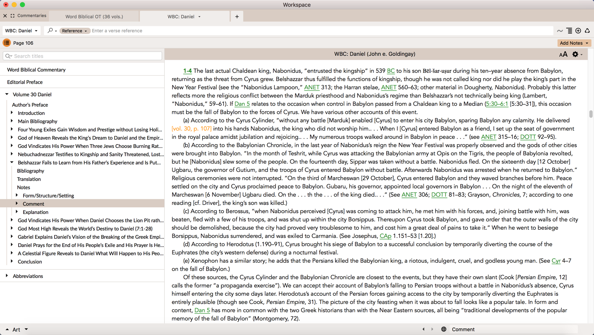Select God Most High Reveals (7:1-28) item
The height and width of the screenshot is (335, 594).
(x=85, y=228)
